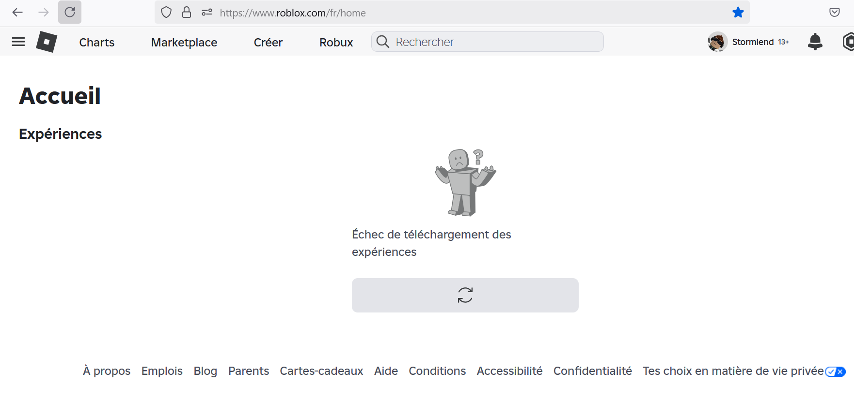
Task: Open the Charts menu item
Action: click(x=97, y=43)
